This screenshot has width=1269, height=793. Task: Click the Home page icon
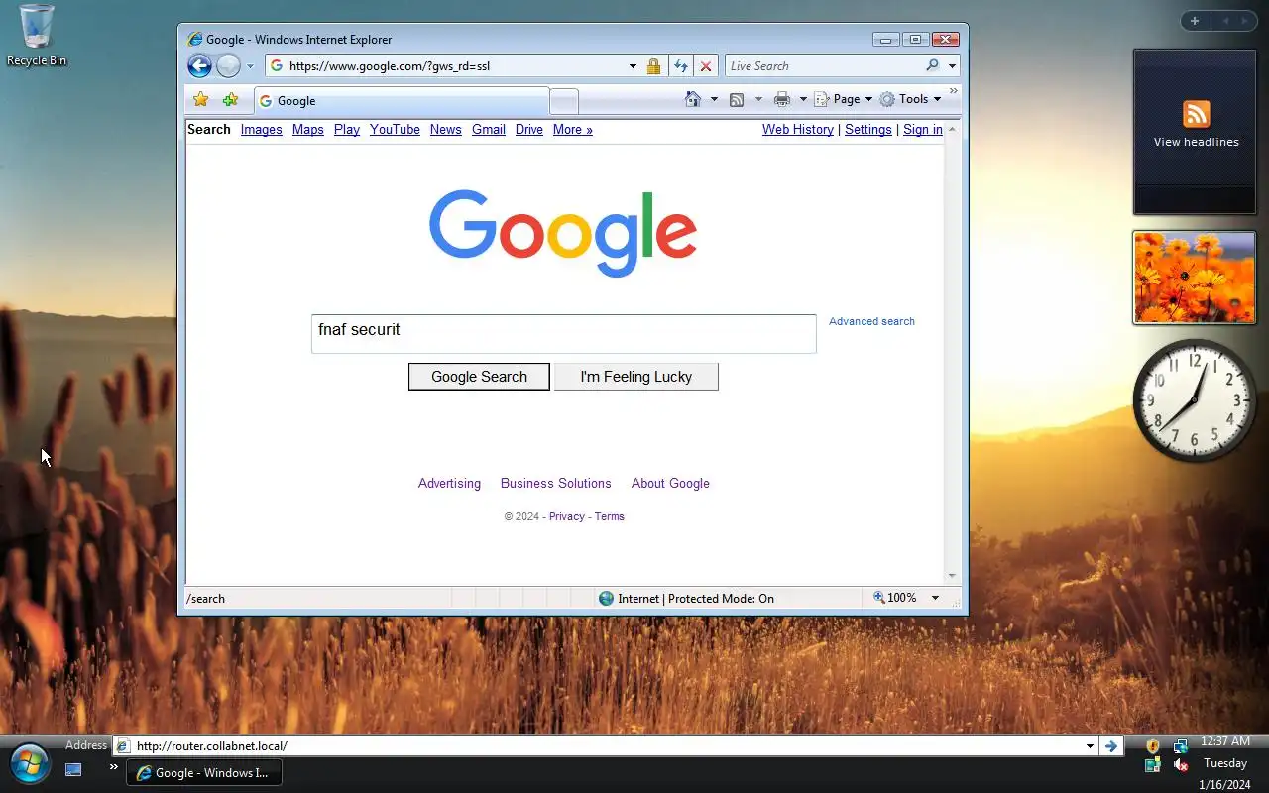(693, 99)
